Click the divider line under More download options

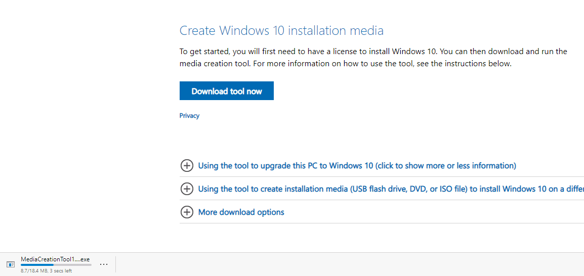(382, 223)
